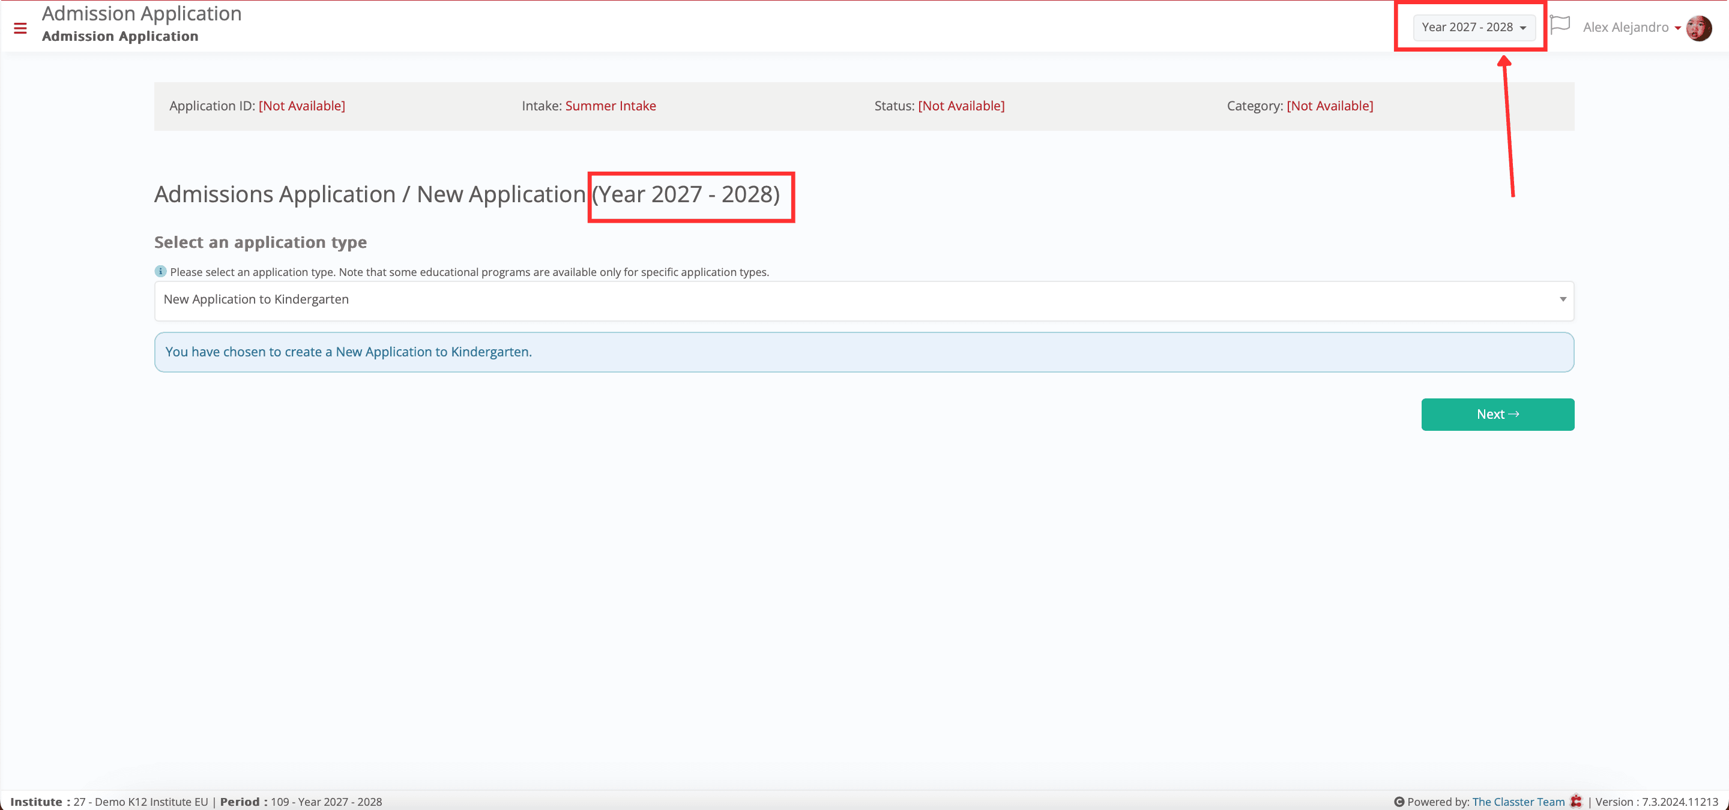Open the Alex Alejandro user menu

(1631, 28)
